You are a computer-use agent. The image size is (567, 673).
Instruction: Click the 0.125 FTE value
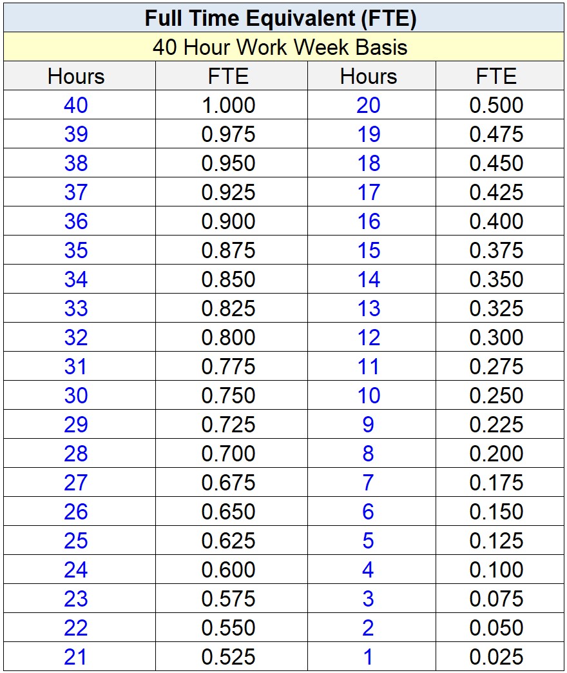click(499, 541)
